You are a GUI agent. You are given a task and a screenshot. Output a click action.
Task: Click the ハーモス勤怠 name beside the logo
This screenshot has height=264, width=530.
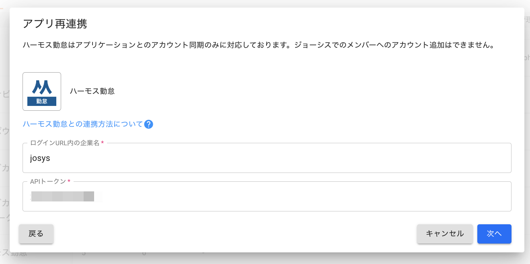(x=92, y=91)
